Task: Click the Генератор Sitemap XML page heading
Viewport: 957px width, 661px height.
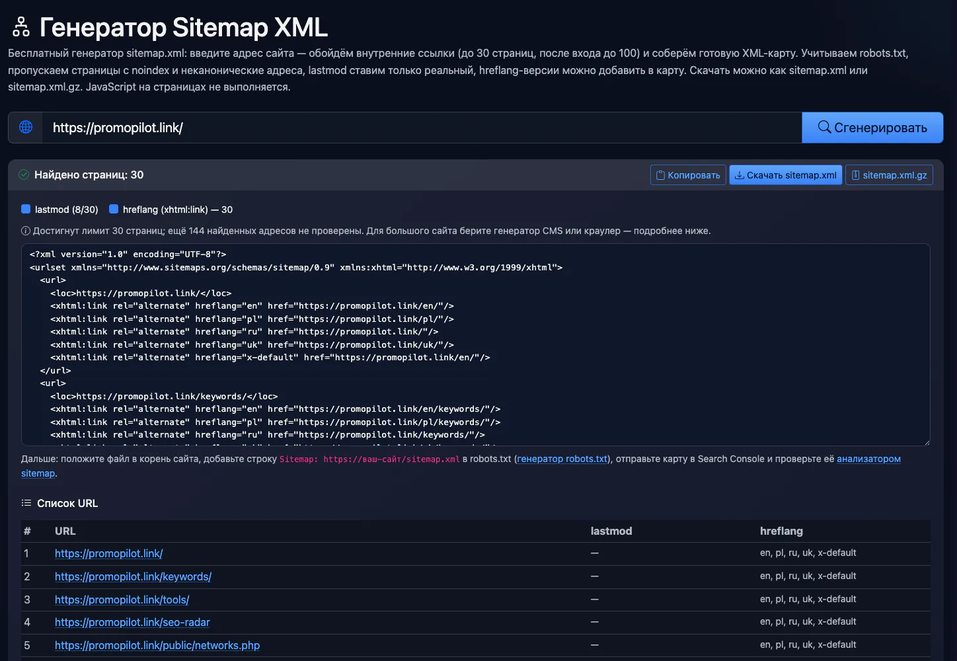Action: 184,27
